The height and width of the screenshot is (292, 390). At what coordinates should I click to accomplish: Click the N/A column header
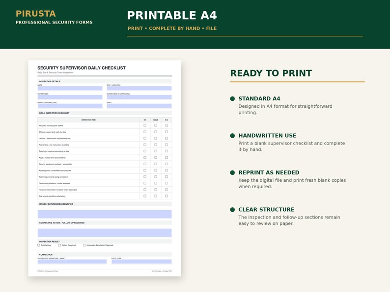(167, 120)
